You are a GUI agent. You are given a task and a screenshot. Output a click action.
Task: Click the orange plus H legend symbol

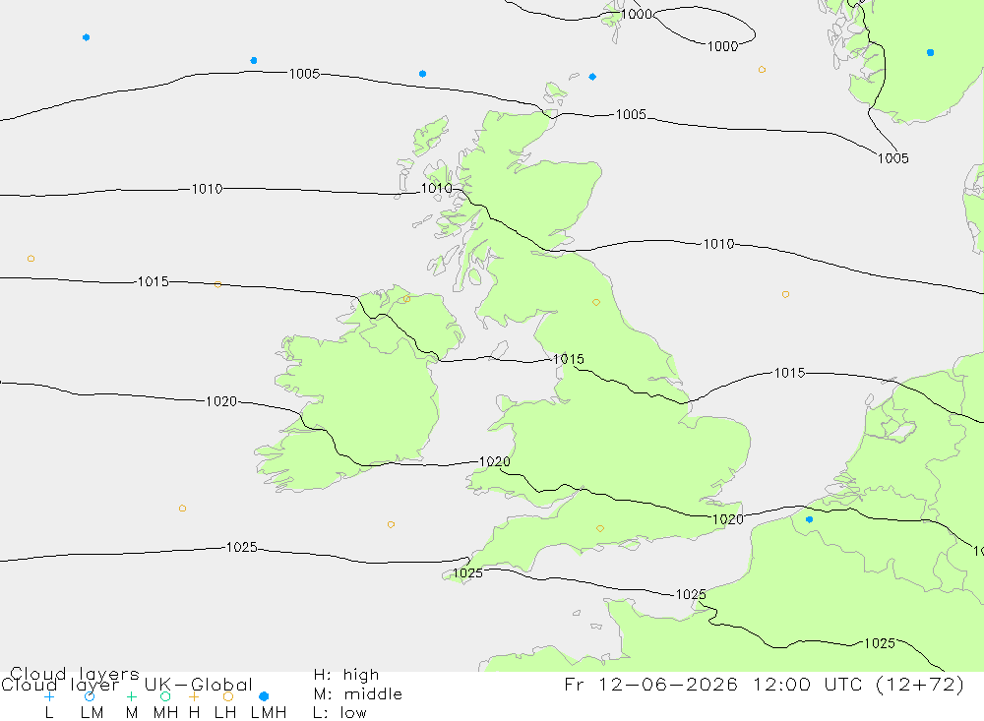[x=194, y=696]
